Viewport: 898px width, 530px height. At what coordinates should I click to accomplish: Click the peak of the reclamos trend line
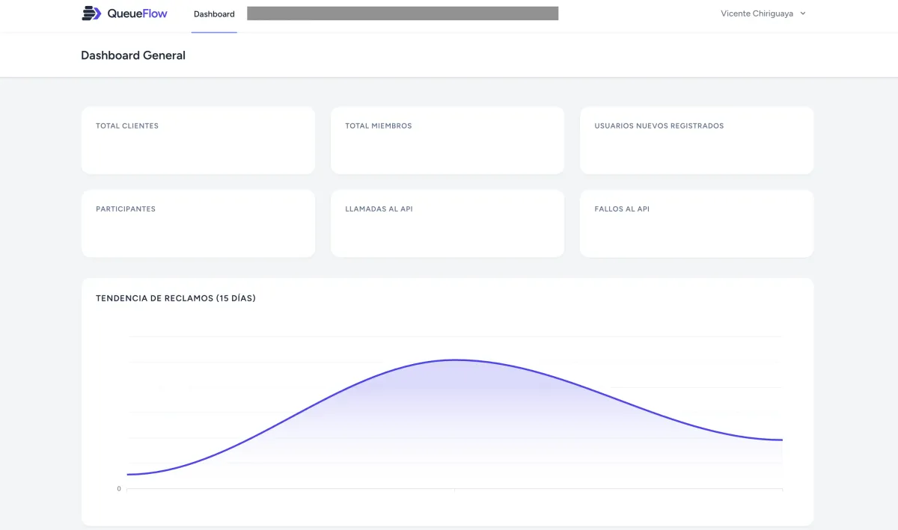point(454,360)
